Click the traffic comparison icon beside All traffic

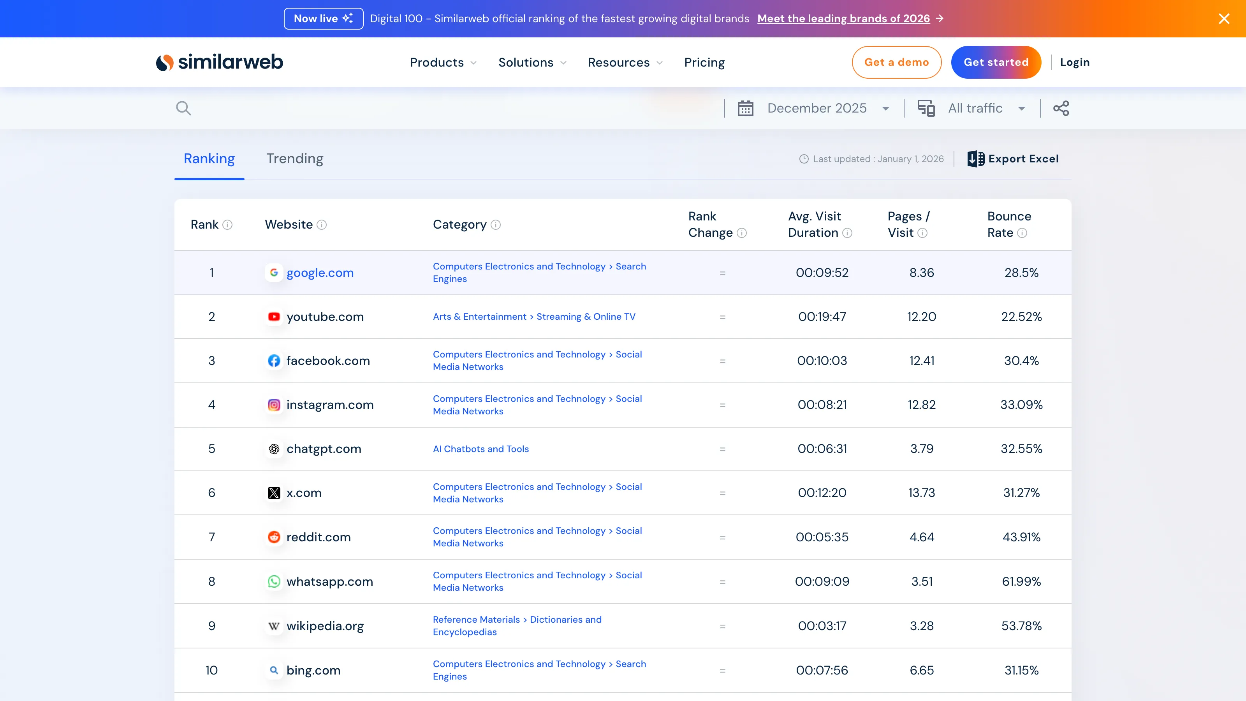(x=926, y=108)
